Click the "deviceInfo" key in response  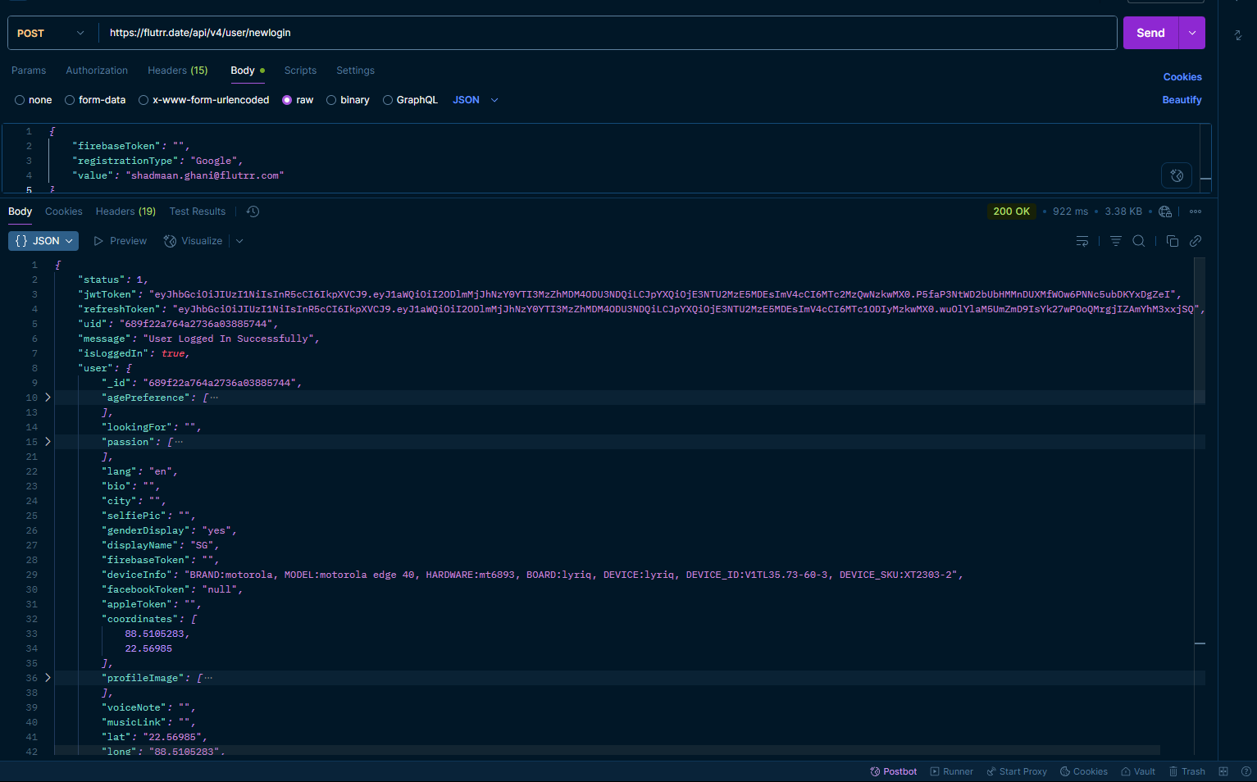(137, 575)
